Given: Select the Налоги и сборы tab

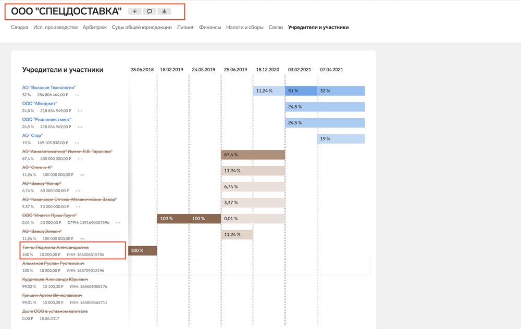Looking at the screenshot, I should pyautogui.click(x=245, y=27).
